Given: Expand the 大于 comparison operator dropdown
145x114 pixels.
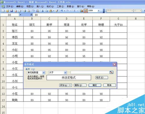Looking at the screenshot, I should point(65,72).
